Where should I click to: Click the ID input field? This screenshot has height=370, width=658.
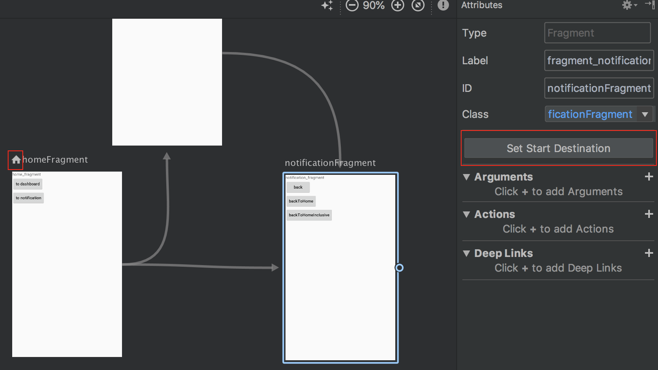(x=599, y=88)
